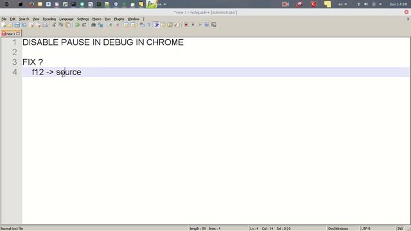Open the 'en' keyboard language dropdown
The height and width of the screenshot is (231, 411).
[x=342, y=4]
